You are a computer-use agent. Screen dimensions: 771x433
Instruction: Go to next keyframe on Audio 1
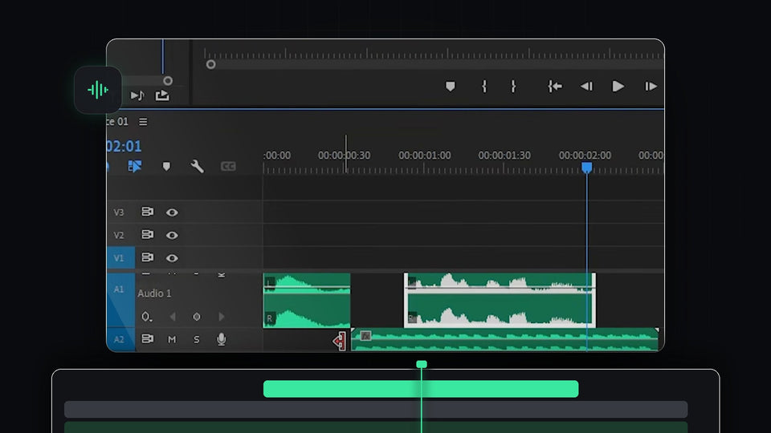(222, 317)
